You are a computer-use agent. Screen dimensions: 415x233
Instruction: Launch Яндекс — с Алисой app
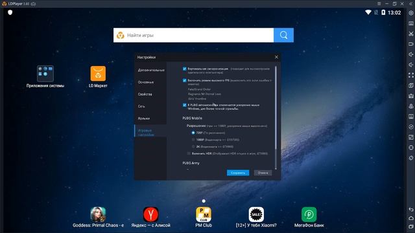(x=151, y=214)
